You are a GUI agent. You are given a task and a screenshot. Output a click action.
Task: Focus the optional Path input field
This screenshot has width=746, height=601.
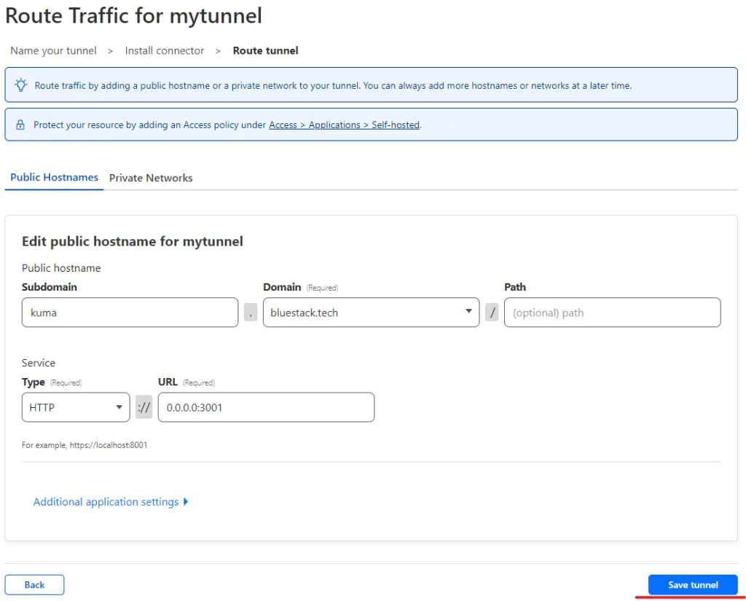612,313
